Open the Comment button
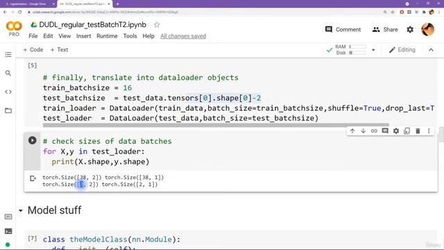This screenshot has height=250, width=444. pos(343,29)
